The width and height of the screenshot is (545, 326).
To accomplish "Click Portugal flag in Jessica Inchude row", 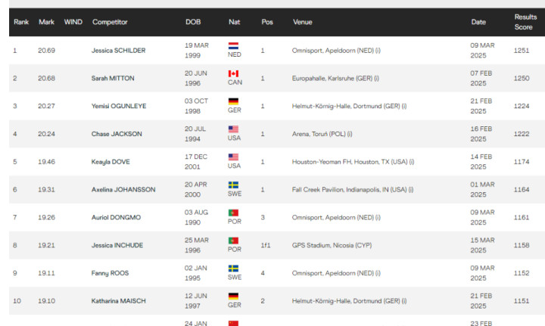I will tap(233, 241).
